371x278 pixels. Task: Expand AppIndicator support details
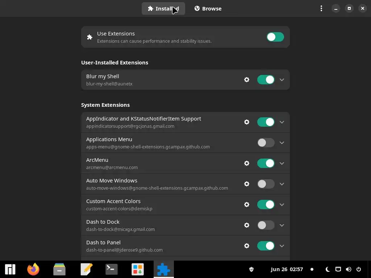[x=282, y=122]
